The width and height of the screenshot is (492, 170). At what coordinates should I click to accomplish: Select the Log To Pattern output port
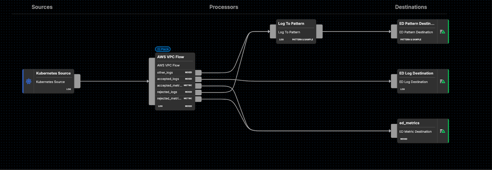pyautogui.click(x=319, y=31)
